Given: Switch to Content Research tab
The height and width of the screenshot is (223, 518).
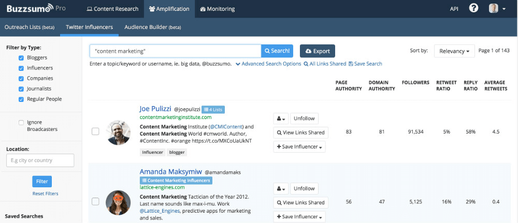Looking at the screenshot, I should (112, 9).
